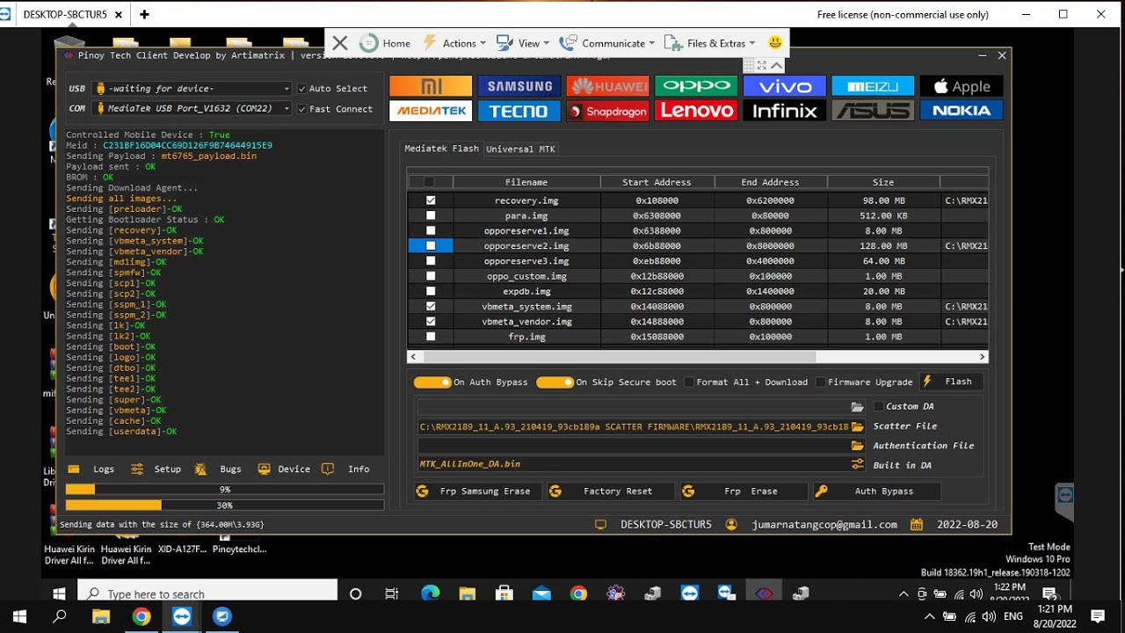Open Microsoft Edge in the remote taskbar
This screenshot has height=633, width=1125.
tap(430, 593)
